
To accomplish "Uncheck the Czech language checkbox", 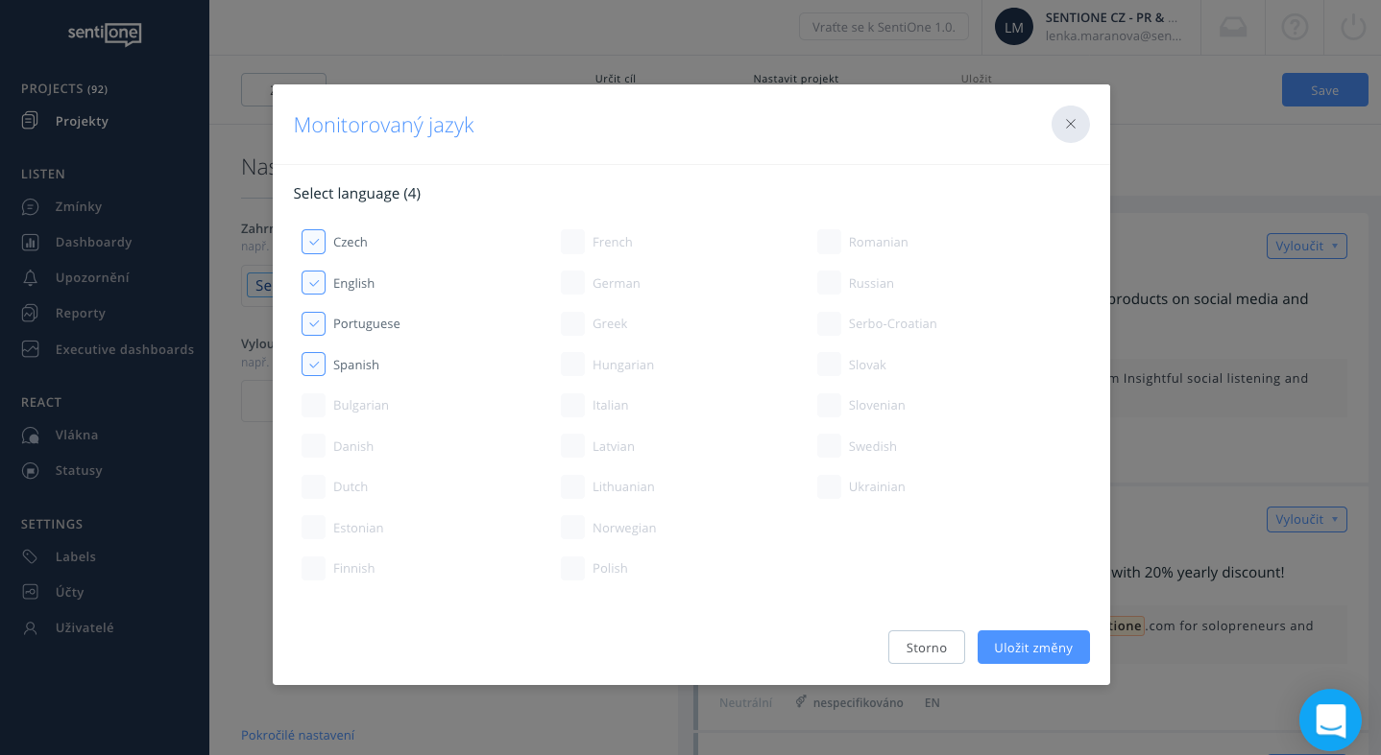I will (x=313, y=242).
